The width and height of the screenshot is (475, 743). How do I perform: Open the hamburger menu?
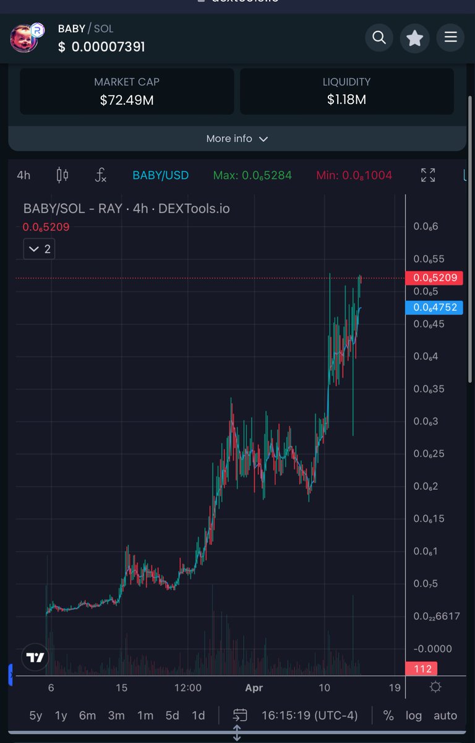(450, 37)
